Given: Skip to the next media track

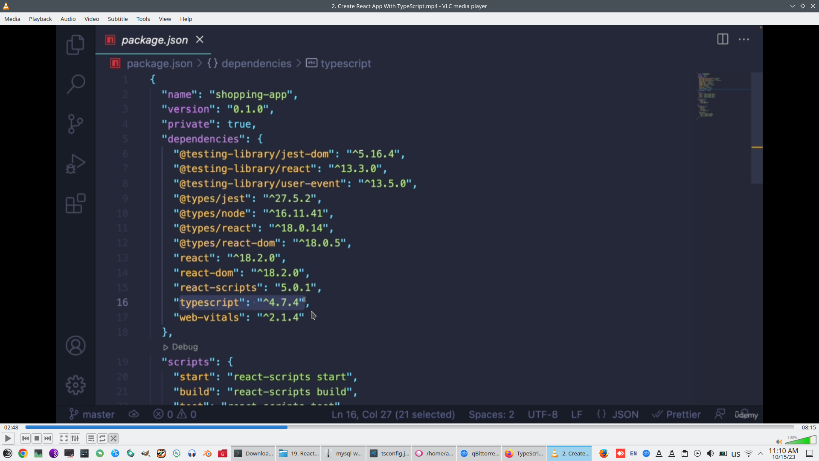Looking at the screenshot, I should (x=48, y=438).
